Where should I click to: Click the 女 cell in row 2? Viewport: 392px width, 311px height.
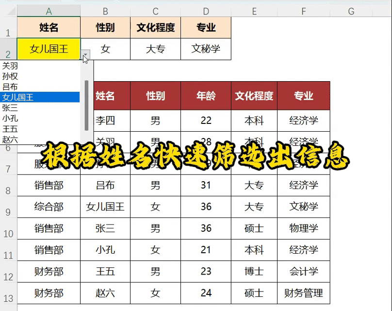click(x=105, y=49)
